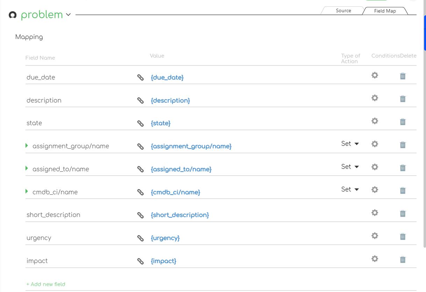Click the link icon in the due_date row
Image resolution: width=426 pixels, height=292 pixels.
point(140,77)
